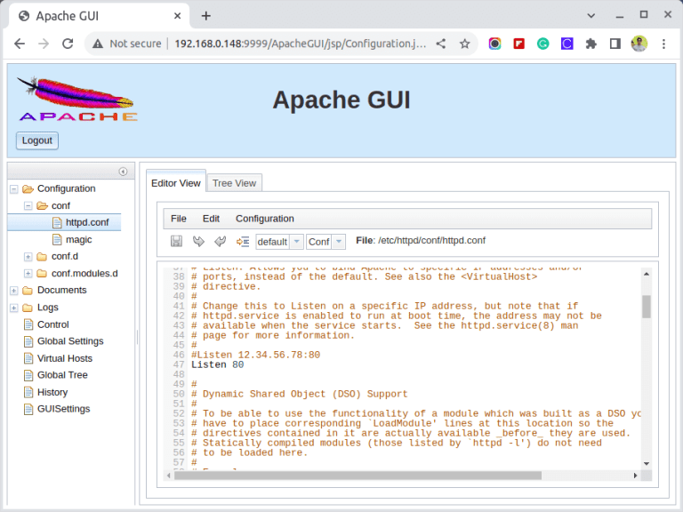The width and height of the screenshot is (683, 512).
Task: Open the Extensions puzzle icon
Action: pyautogui.click(x=591, y=44)
